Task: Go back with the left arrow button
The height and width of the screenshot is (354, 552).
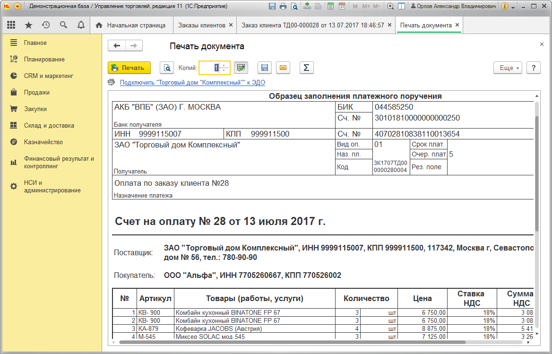Action: coord(117,46)
